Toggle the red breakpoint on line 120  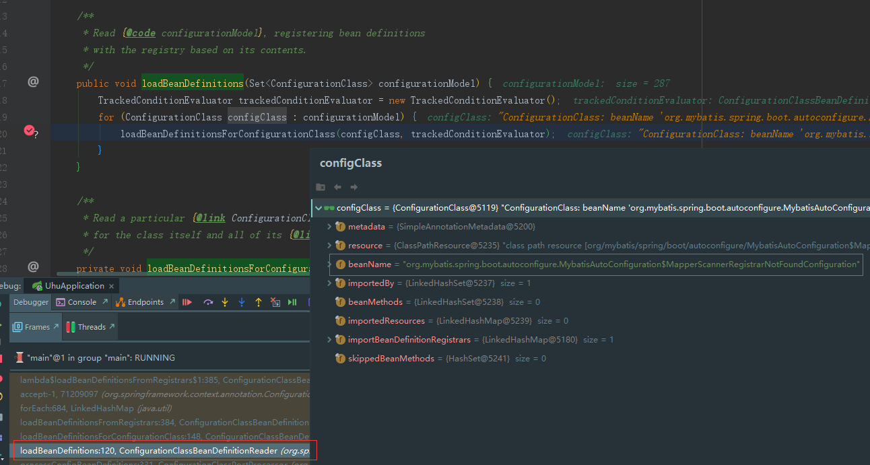click(x=29, y=131)
